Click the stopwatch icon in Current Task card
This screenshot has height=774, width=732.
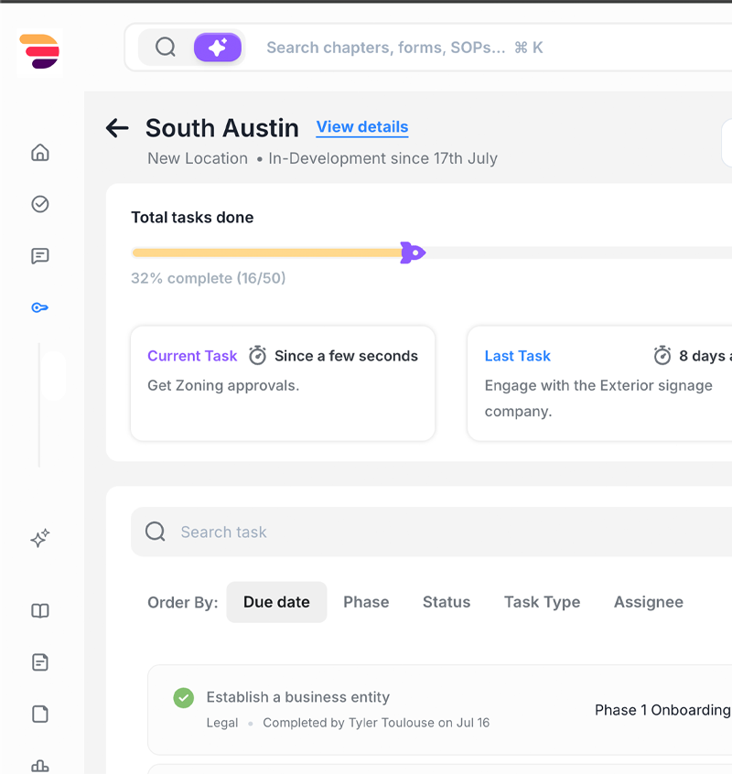point(257,355)
